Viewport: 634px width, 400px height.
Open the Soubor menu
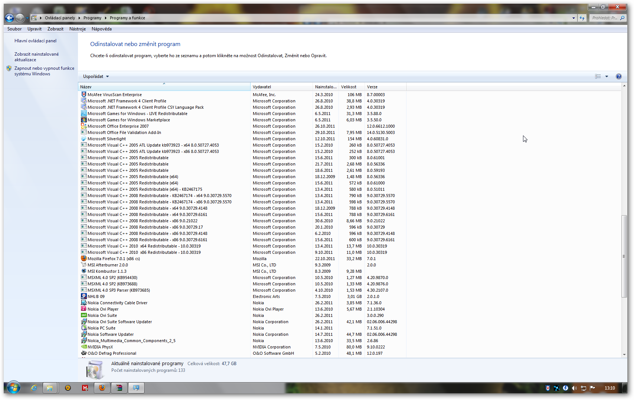(14, 29)
